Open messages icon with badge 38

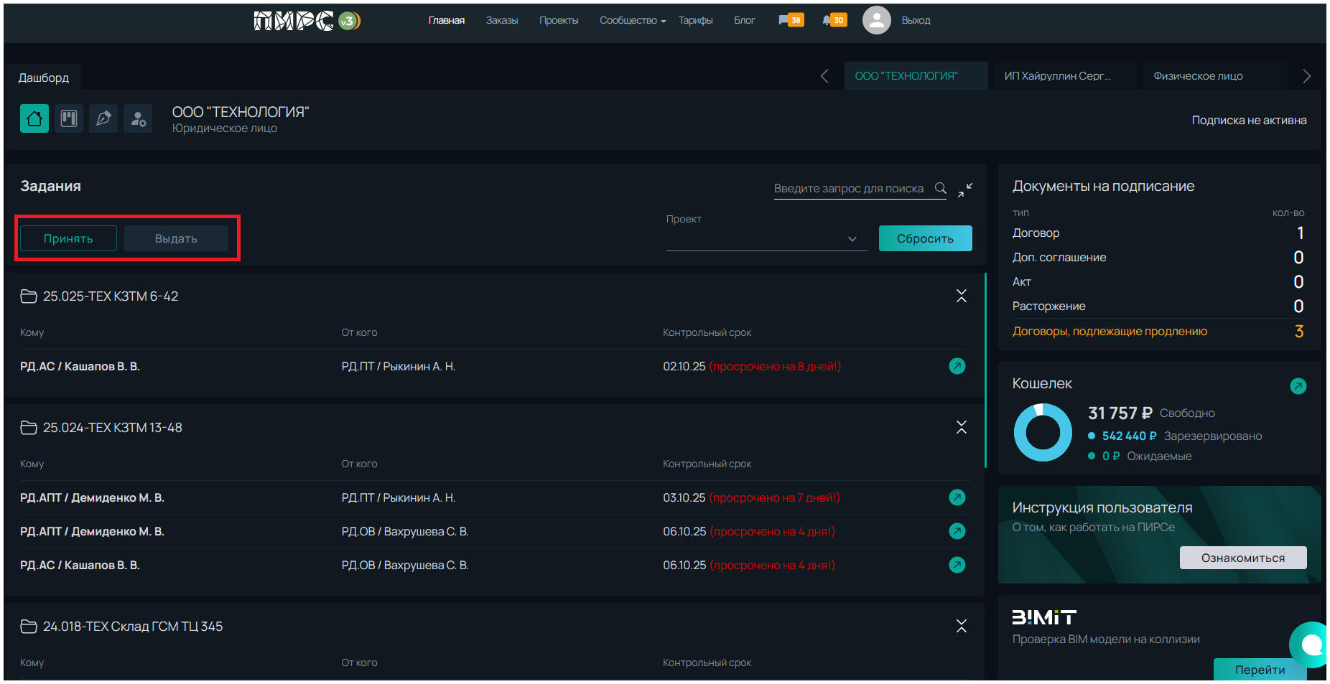coord(790,20)
